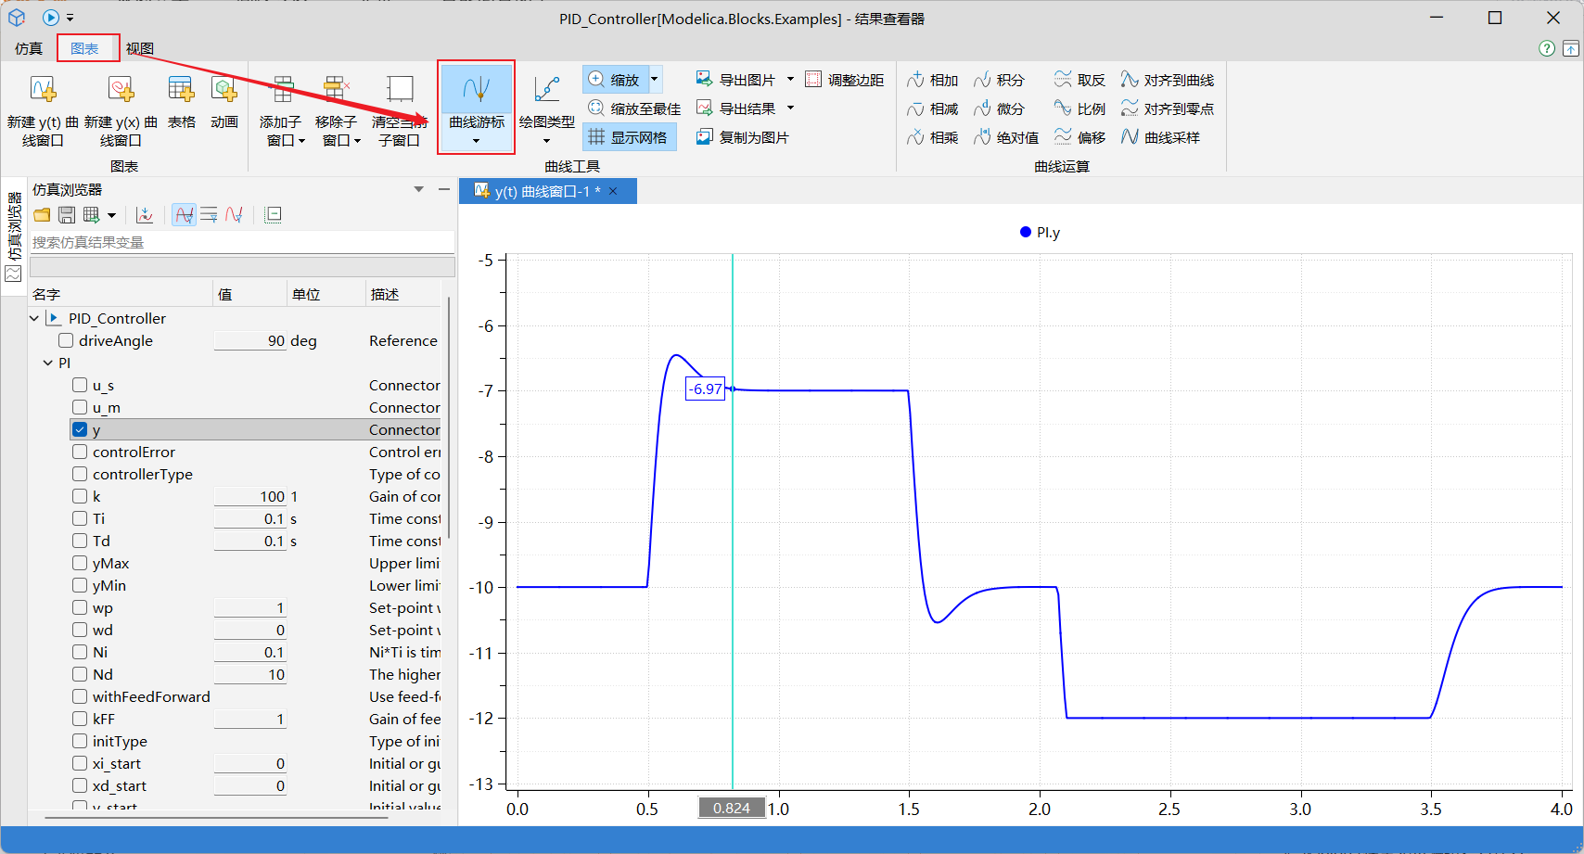Open the 表格 table view
The width and height of the screenshot is (1584, 854).
coord(181,102)
